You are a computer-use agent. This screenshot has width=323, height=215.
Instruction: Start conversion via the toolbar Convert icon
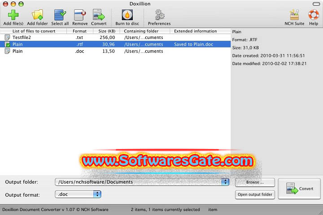point(99,15)
